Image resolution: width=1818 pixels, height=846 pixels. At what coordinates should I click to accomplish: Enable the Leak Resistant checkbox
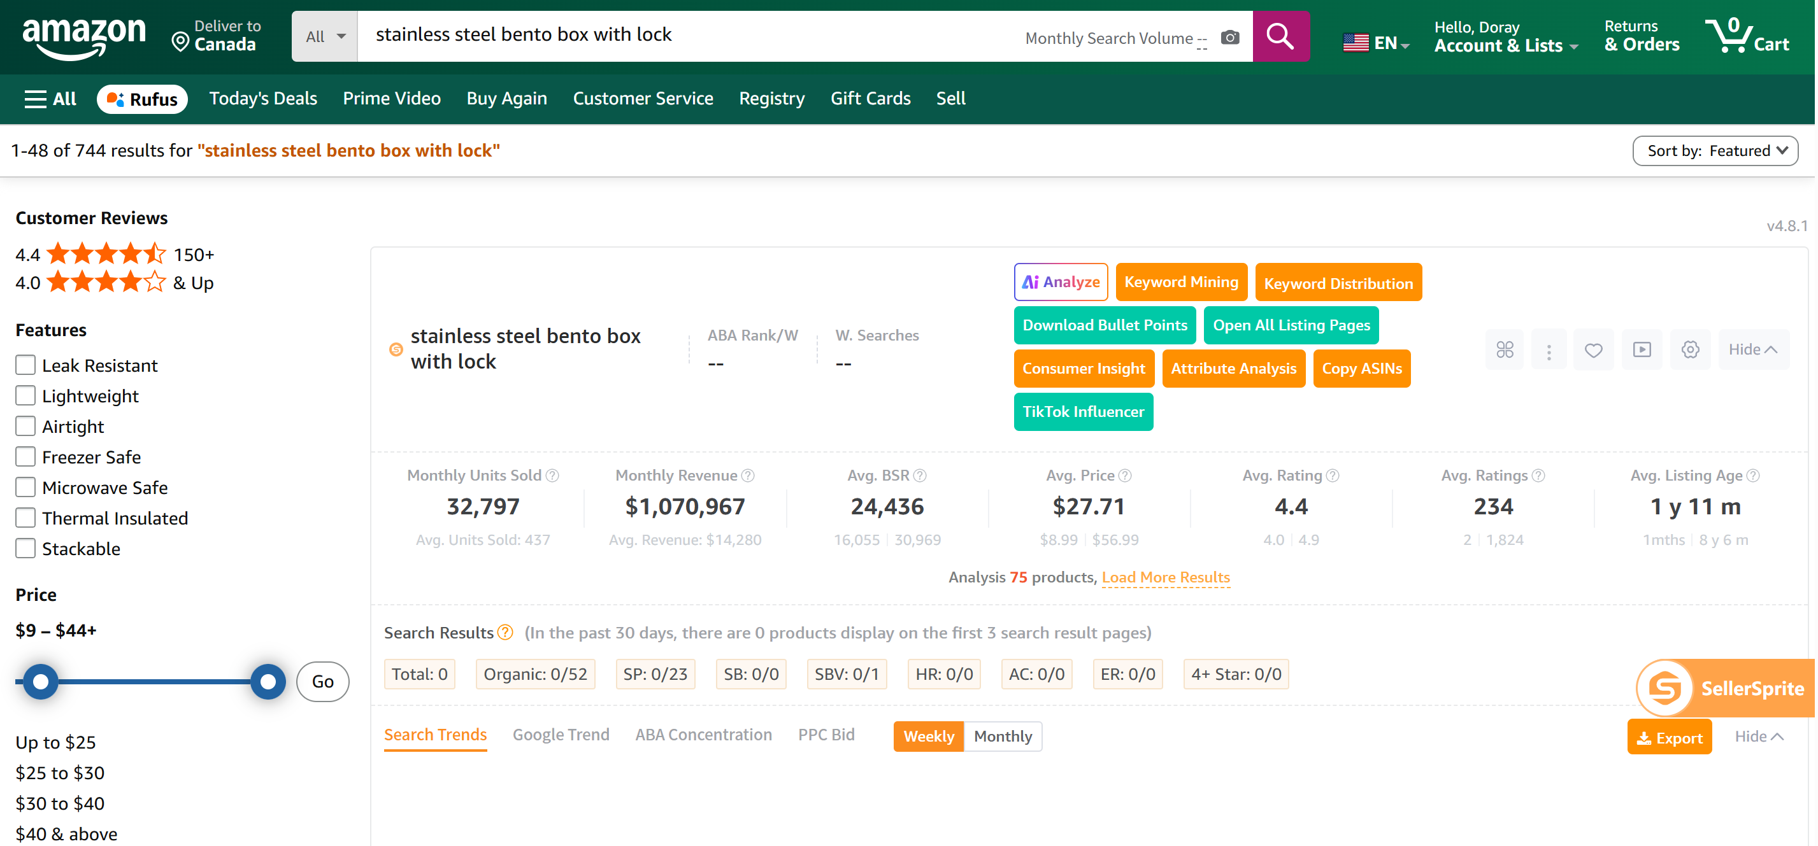pos(25,365)
